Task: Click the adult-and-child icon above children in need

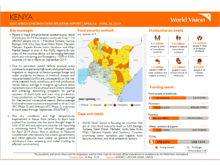Action: tap(178, 38)
